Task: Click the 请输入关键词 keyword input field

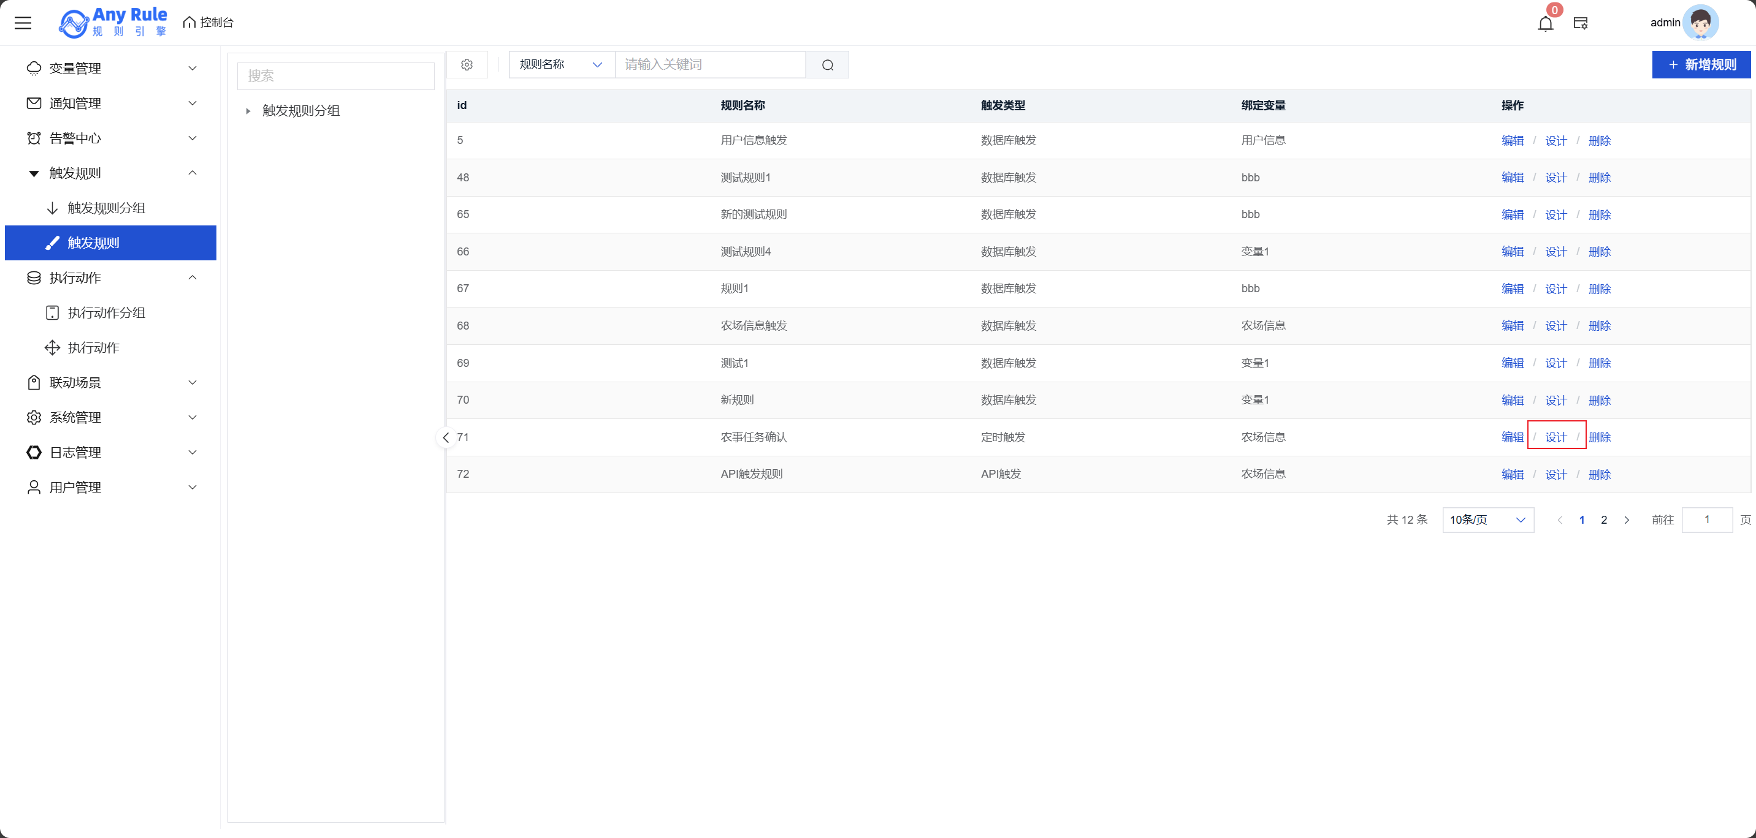Action: 709,65
